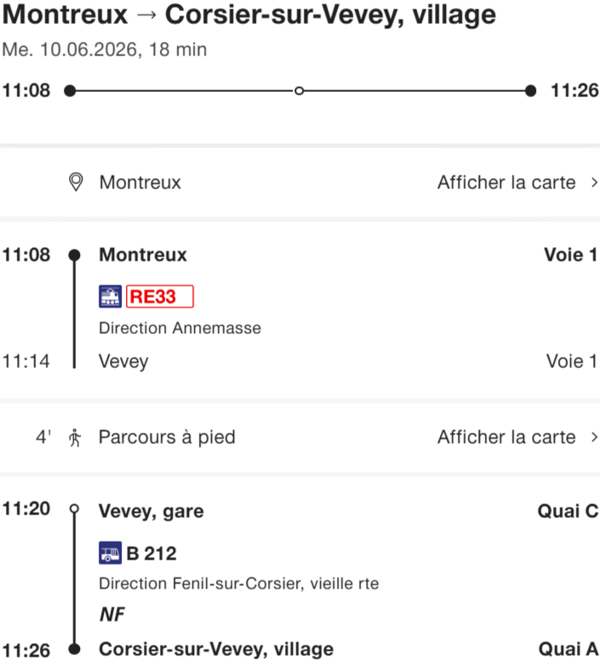Select the Corsier-sur-Vevey, village stop

[216, 650]
